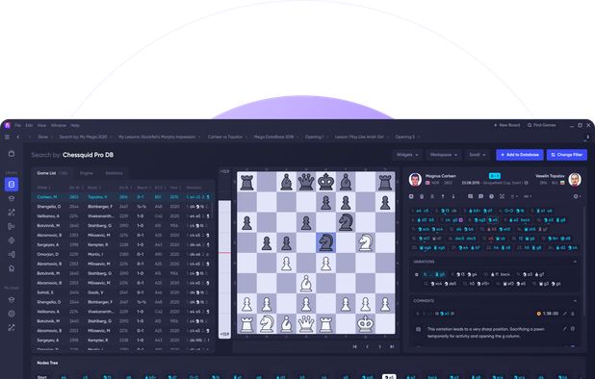Click the hamburger menu icon in tab bar

pyautogui.click(x=7, y=137)
